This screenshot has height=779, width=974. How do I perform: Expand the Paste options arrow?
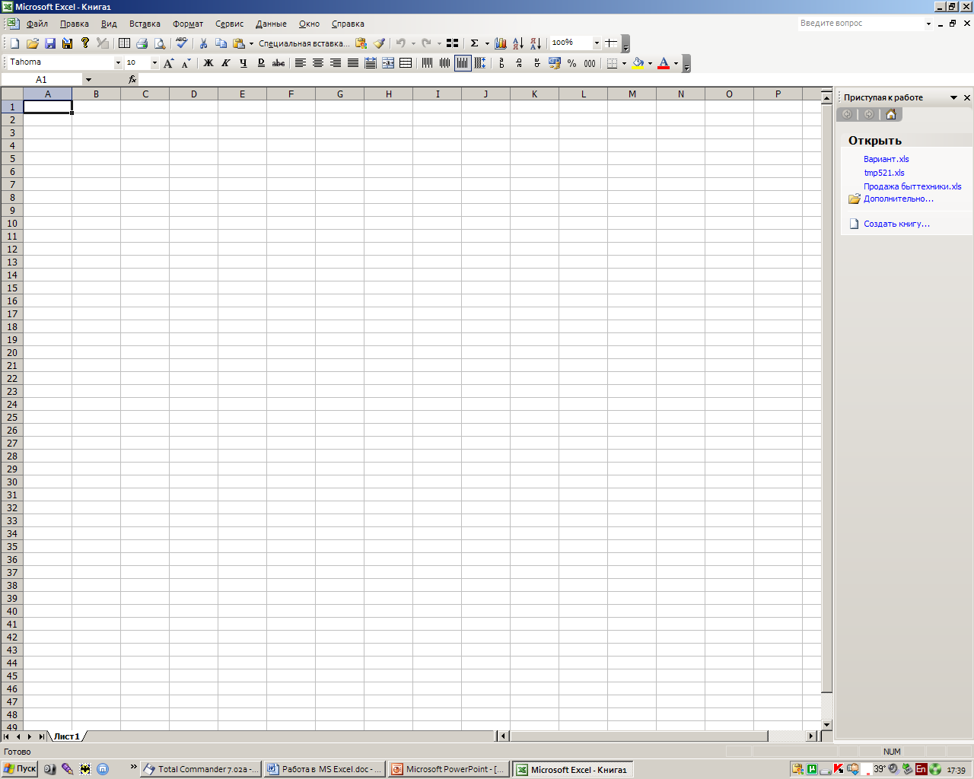tap(251, 43)
